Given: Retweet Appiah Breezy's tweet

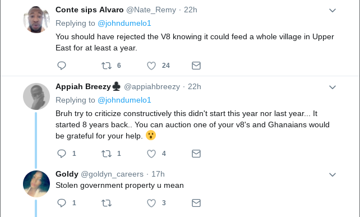Looking at the screenshot, I should tap(107, 154).
